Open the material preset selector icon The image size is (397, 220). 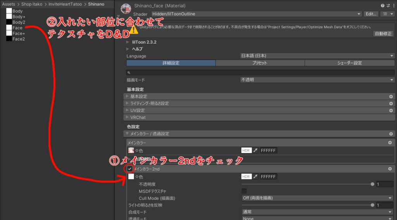click(388, 5)
